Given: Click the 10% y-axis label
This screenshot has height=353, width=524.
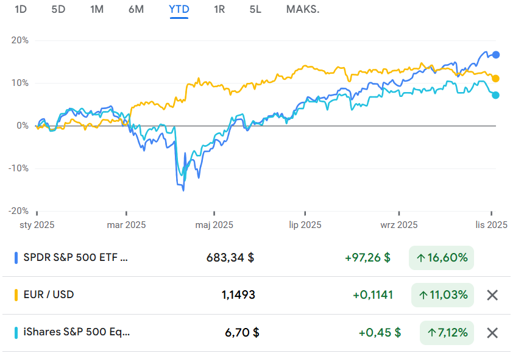Looking at the screenshot, I should (x=19, y=83).
